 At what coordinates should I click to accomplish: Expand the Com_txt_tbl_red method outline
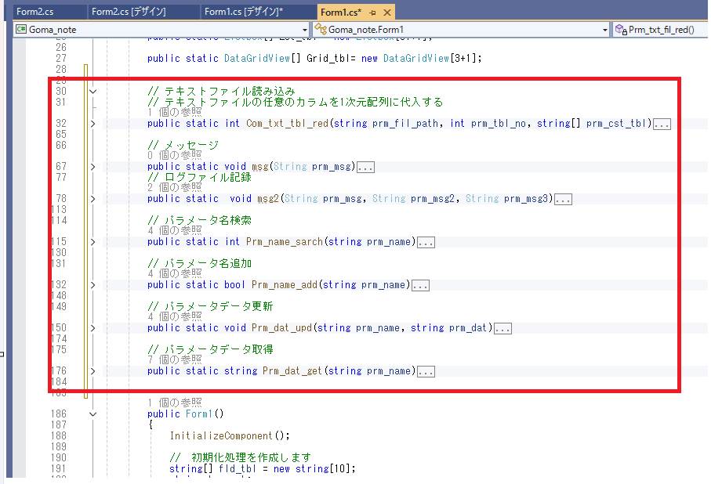pos(93,124)
